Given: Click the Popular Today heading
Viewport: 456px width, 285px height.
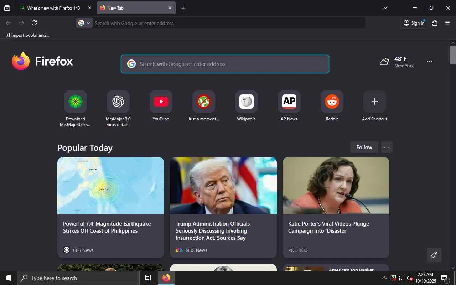Looking at the screenshot, I should [85, 147].
